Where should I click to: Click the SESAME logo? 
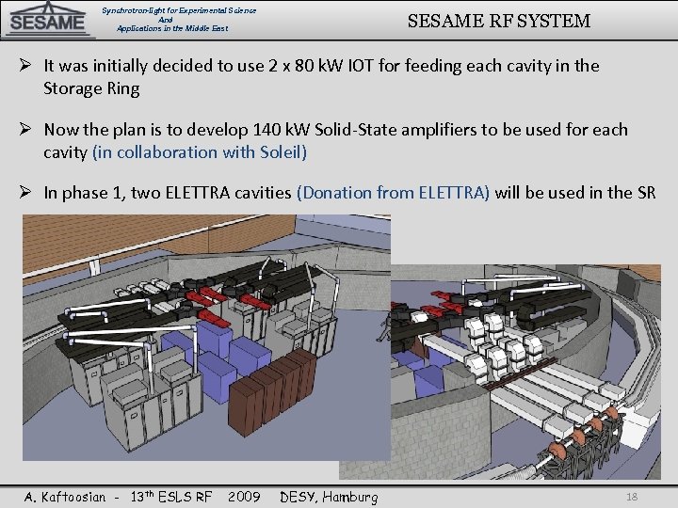pyautogui.click(x=48, y=20)
